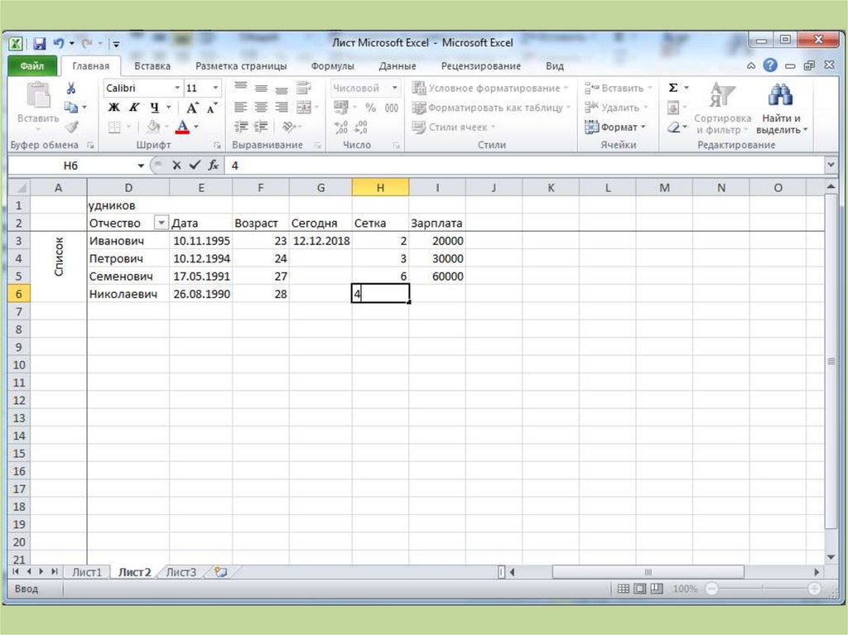Decrease decimal places

(361, 127)
